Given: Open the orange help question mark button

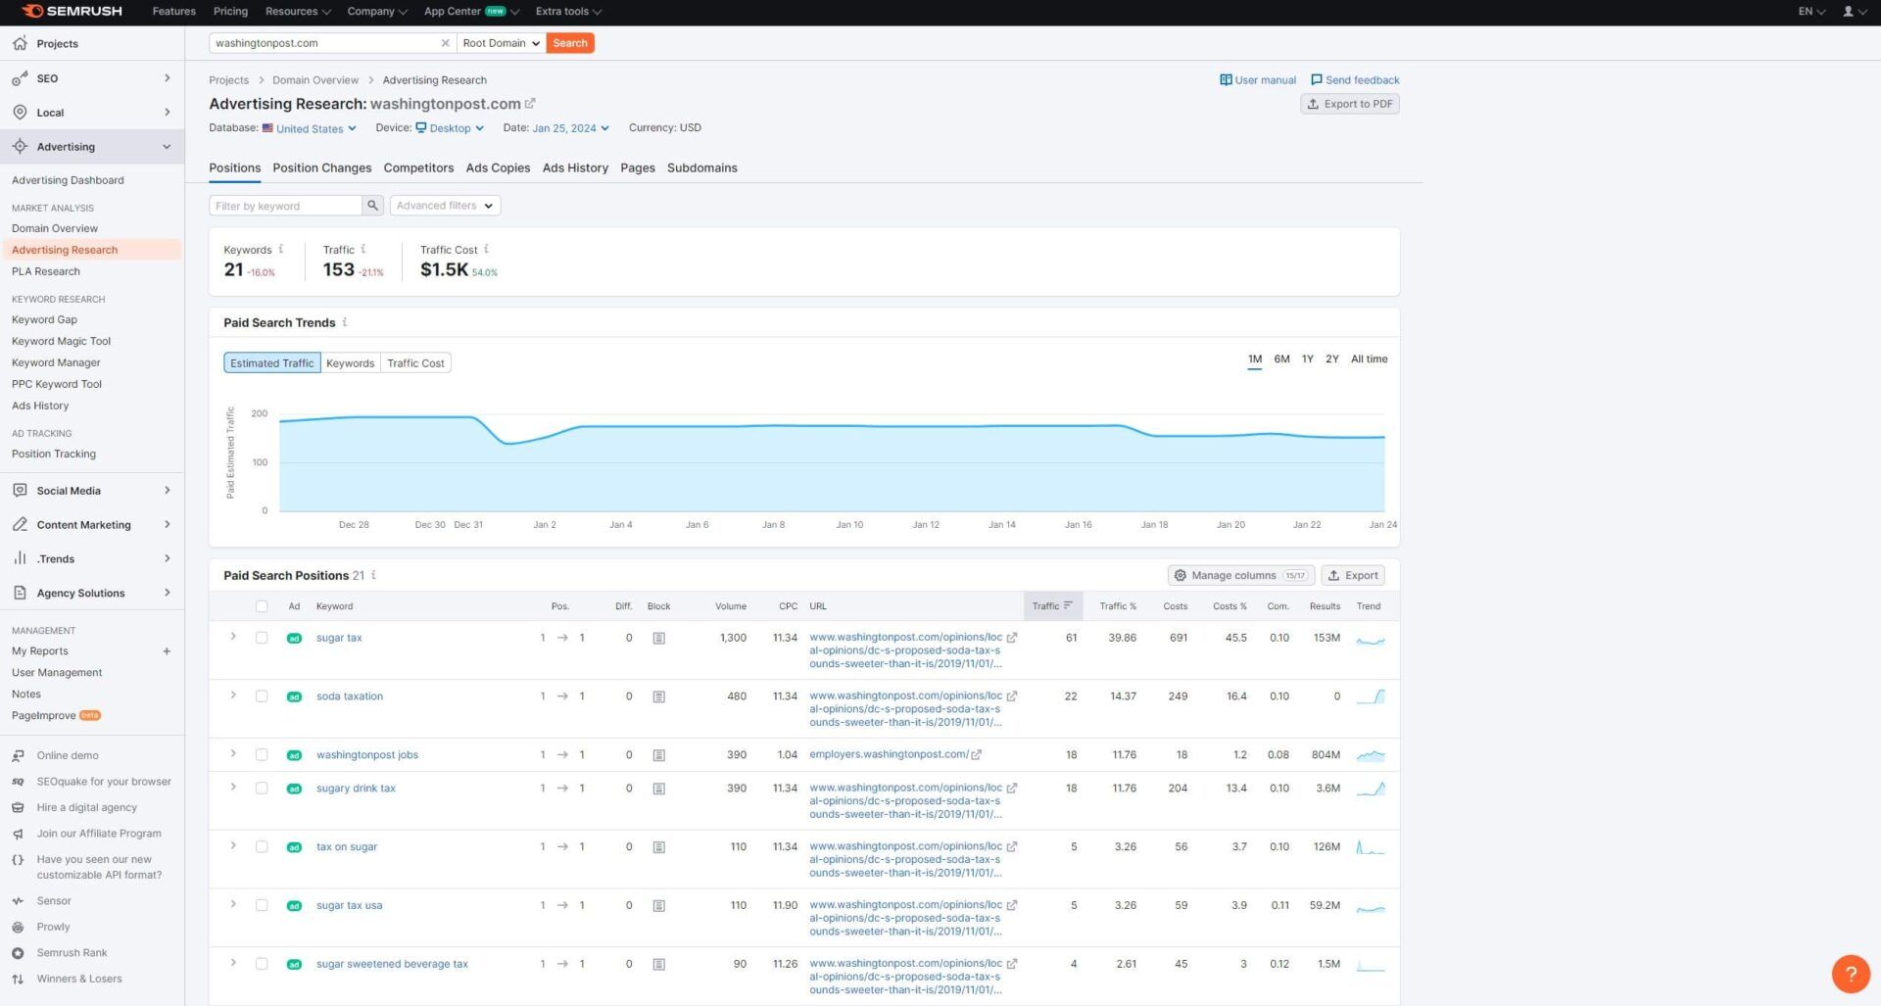Looking at the screenshot, I should coord(1851,974).
